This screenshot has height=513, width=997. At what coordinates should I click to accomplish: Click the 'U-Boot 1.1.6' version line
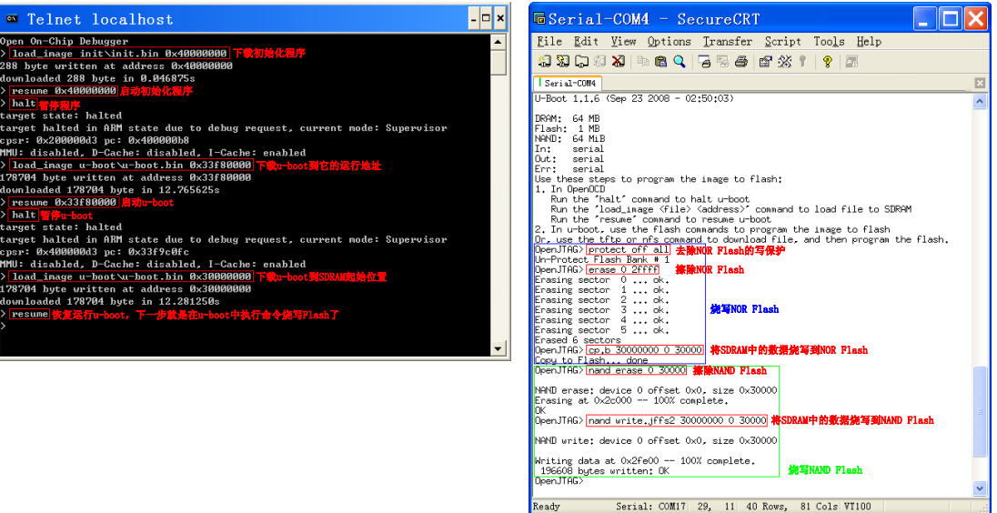pyautogui.click(x=633, y=98)
